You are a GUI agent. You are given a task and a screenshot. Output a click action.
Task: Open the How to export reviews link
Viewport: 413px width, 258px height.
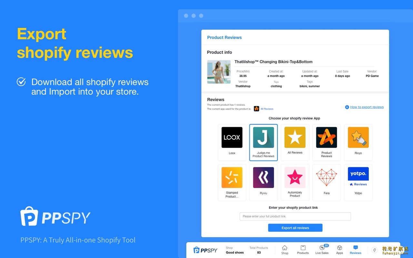367,107
